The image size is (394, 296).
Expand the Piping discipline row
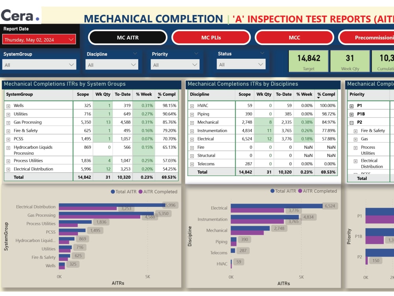coord(192,114)
